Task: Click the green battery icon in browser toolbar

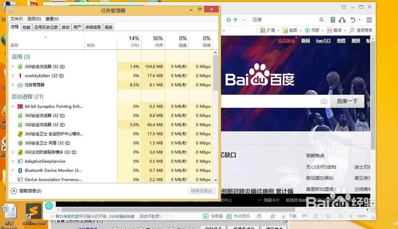Action: (333, 20)
